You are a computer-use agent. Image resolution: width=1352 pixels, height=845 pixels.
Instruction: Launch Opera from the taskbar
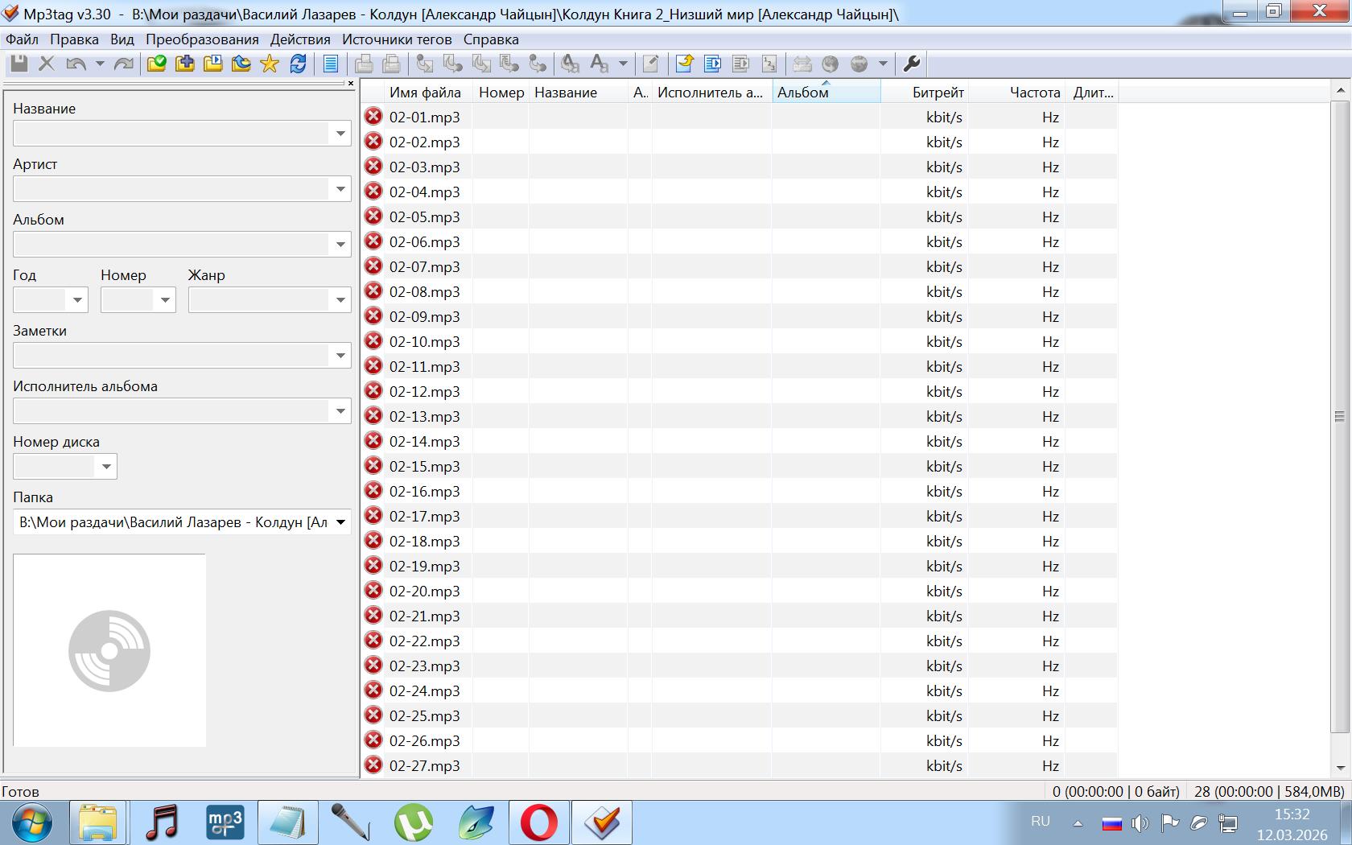click(538, 822)
